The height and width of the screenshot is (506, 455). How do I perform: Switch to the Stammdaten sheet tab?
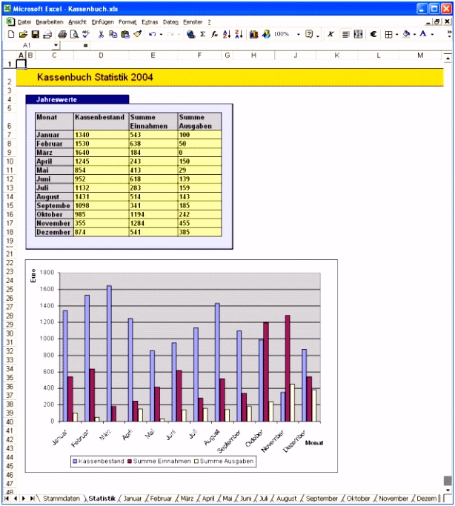coord(62,499)
